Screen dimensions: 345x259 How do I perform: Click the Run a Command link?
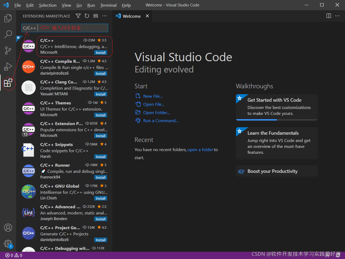pos(161,121)
